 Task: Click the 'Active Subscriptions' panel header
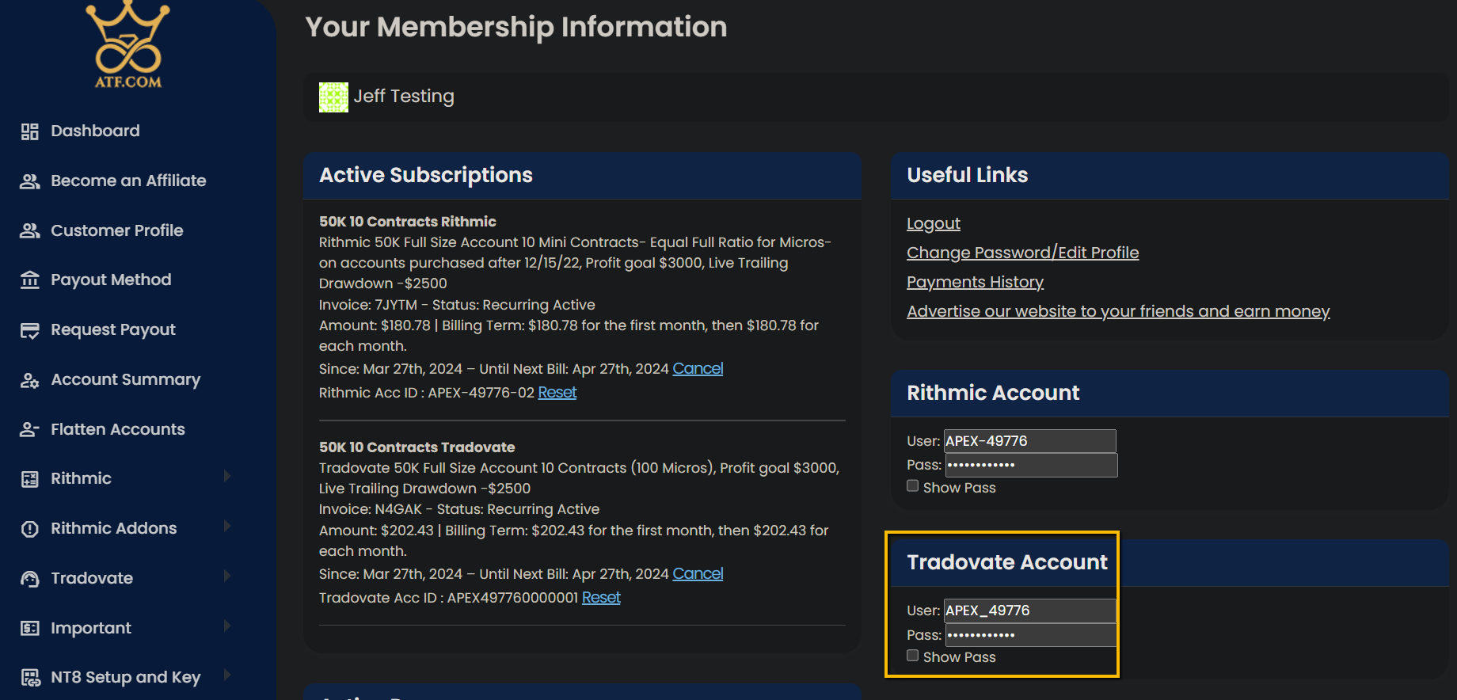pos(582,175)
